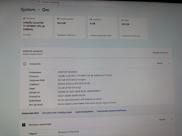The height and width of the screenshot is (136, 182).
Task: Copy Windows-oplysninger with Kopiér button
Action: 162,120
